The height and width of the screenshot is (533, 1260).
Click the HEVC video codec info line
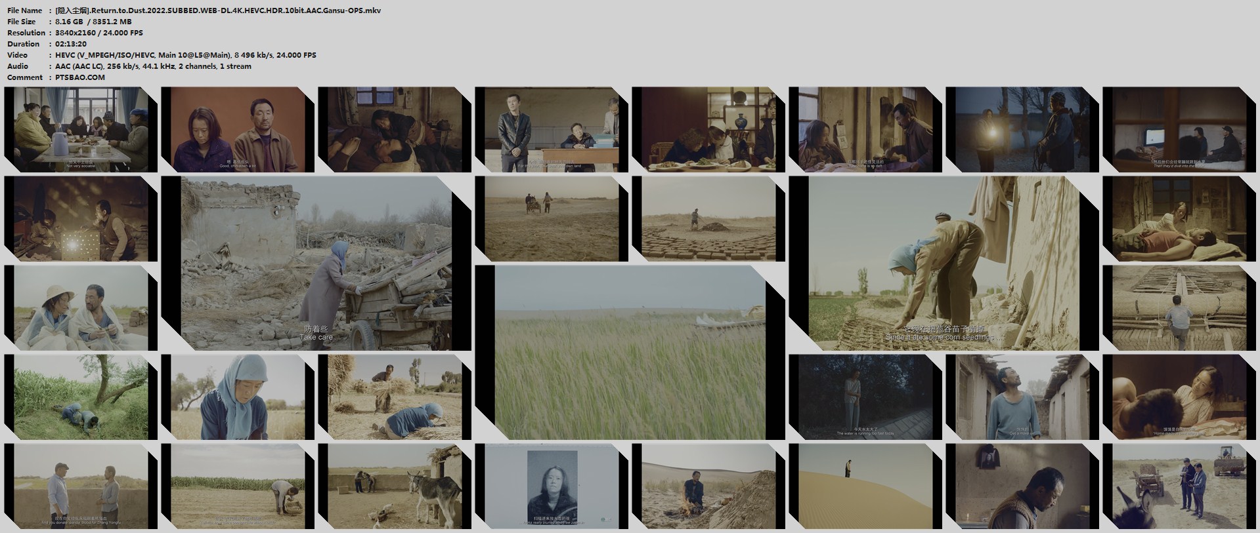(186, 55)
